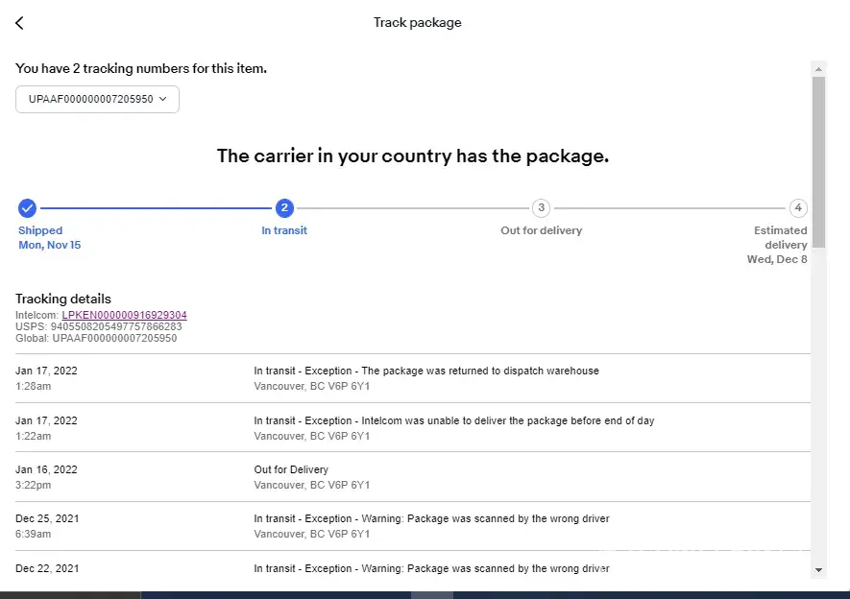
Task: Select the Dec 25 wrong driver warning entry
Action: click(x=431, y=526)
